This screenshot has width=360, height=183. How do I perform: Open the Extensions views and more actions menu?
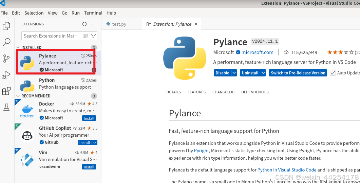pos(93,24)
